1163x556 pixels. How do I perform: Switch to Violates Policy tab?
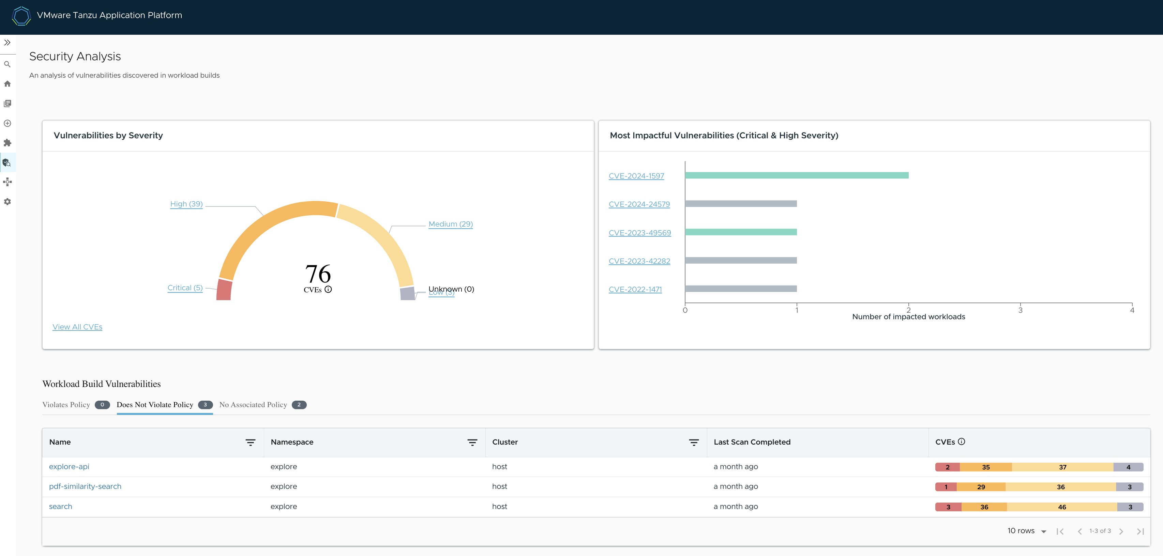tap(66, 404)
